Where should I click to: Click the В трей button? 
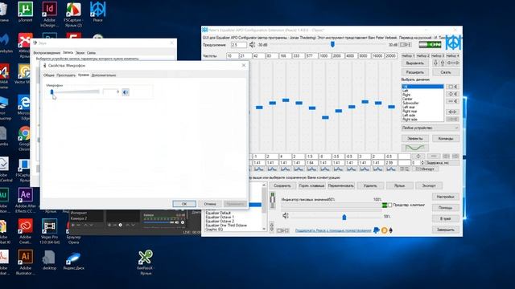click(445, 218)
